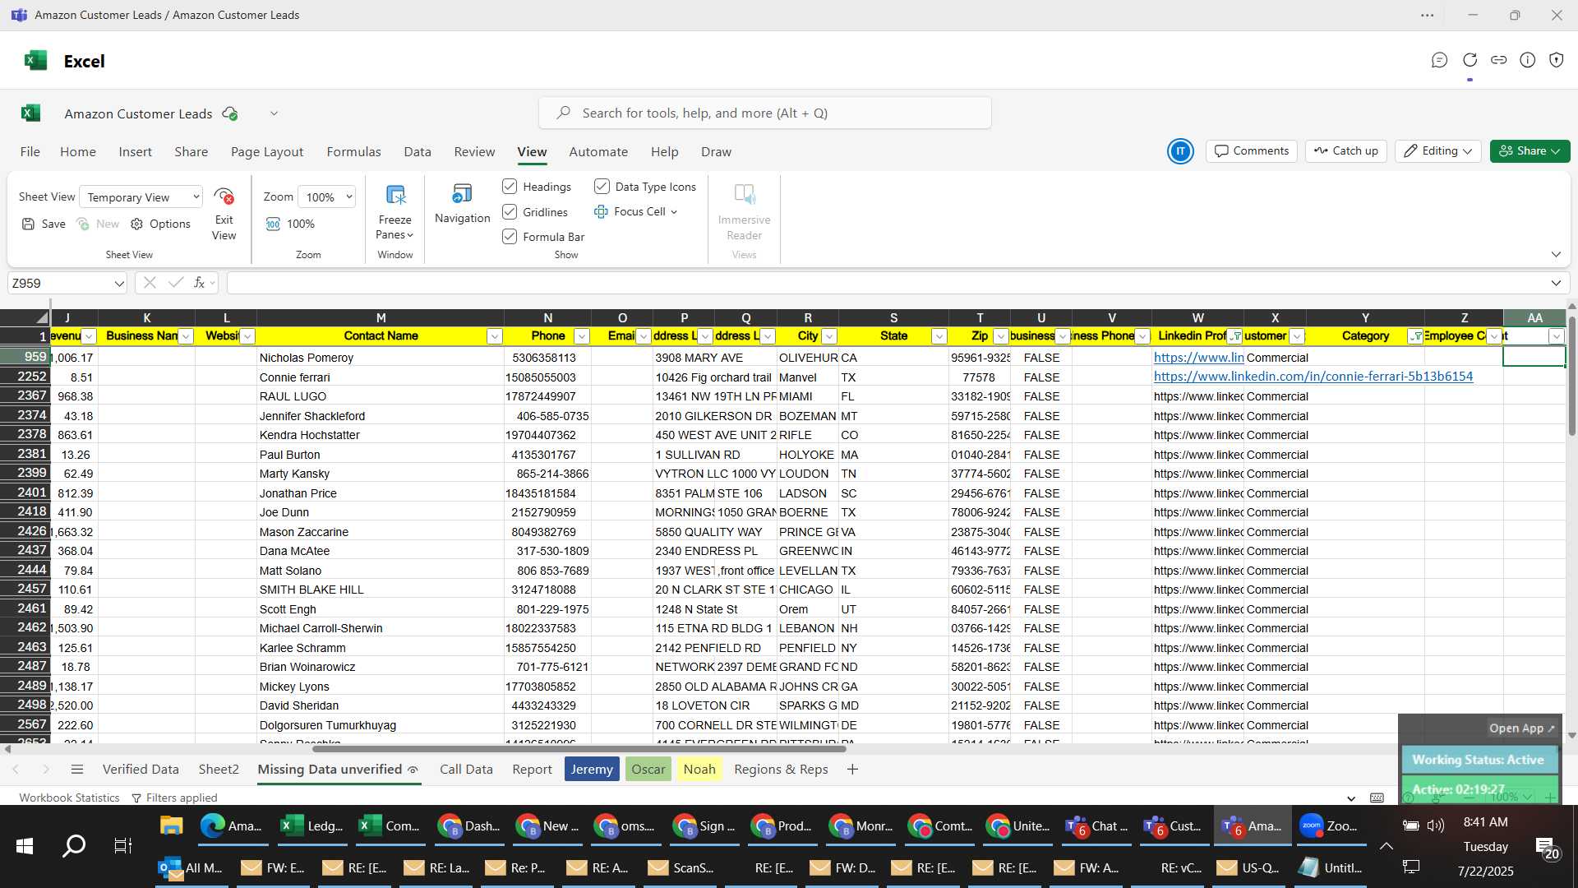The height and width of the screenshot is (888, 1578).
Task: Select city cell BOZEMAN
Action: [807, 416]
